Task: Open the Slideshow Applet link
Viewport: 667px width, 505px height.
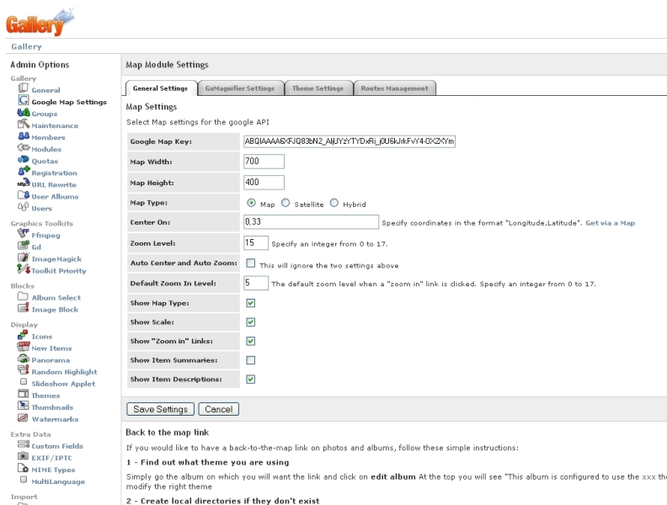Action: (63, 384)
